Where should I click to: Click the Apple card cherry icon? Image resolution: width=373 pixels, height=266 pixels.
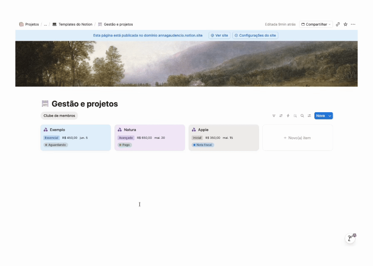coord(194,130)
